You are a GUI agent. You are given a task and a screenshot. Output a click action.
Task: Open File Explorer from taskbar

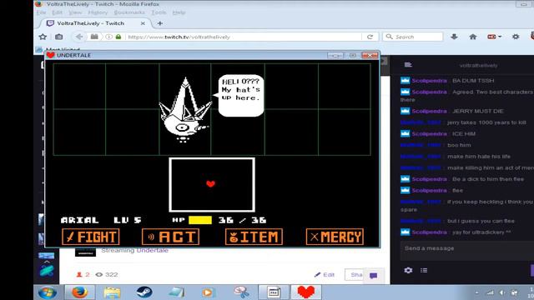tap(112, 292)
